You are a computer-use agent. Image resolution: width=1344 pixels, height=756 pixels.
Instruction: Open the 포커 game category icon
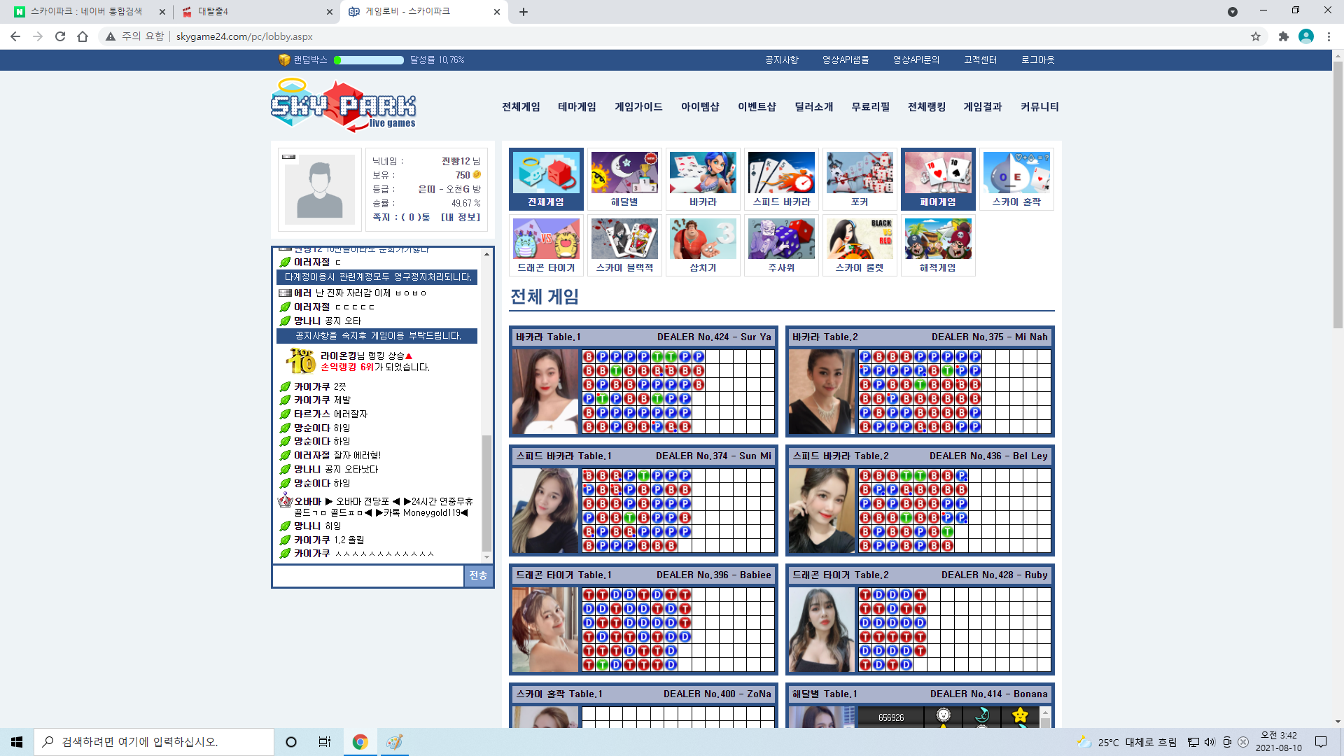[x=860, y=179]
